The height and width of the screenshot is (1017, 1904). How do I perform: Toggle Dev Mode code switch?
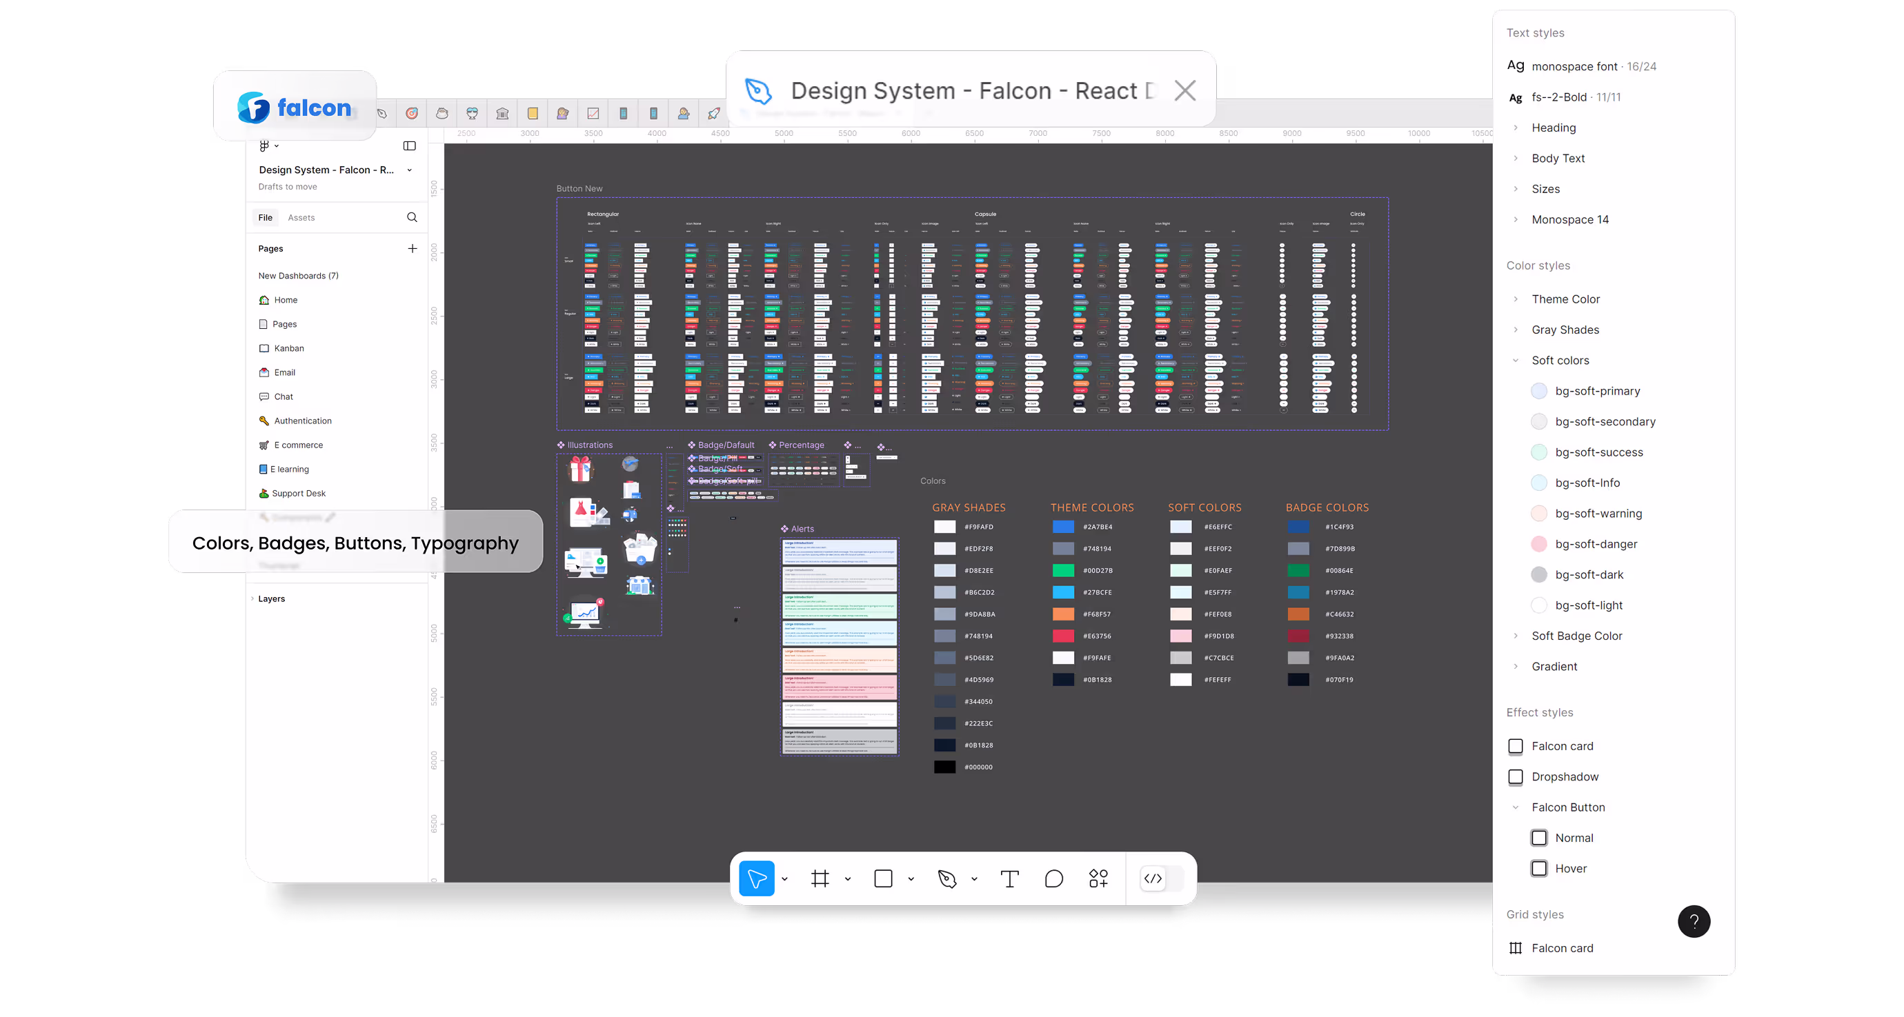click(x=1161, y=878)
